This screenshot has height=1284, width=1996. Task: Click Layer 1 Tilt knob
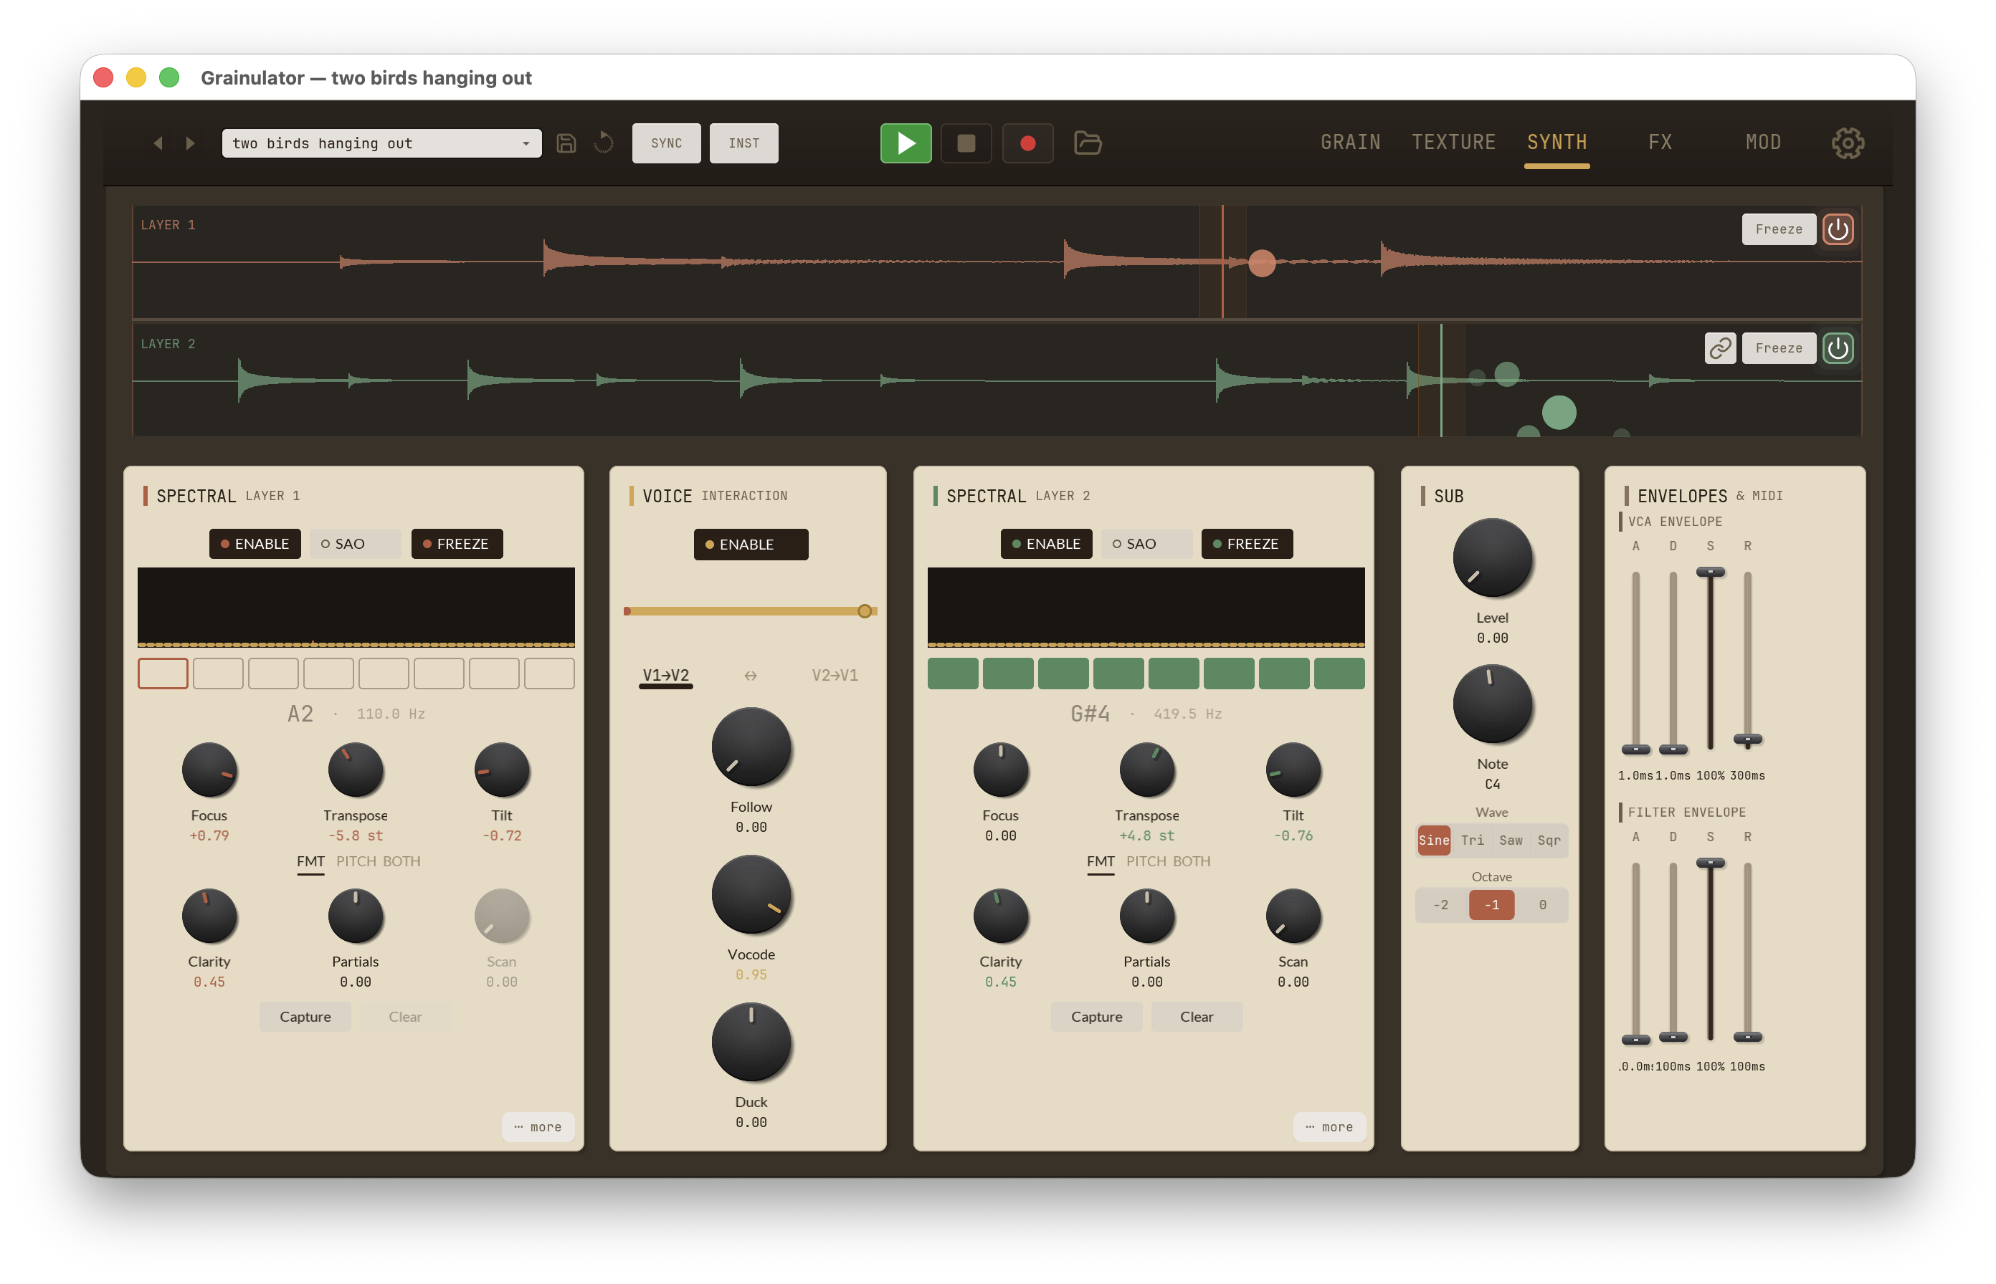click(x=501, y=770)
